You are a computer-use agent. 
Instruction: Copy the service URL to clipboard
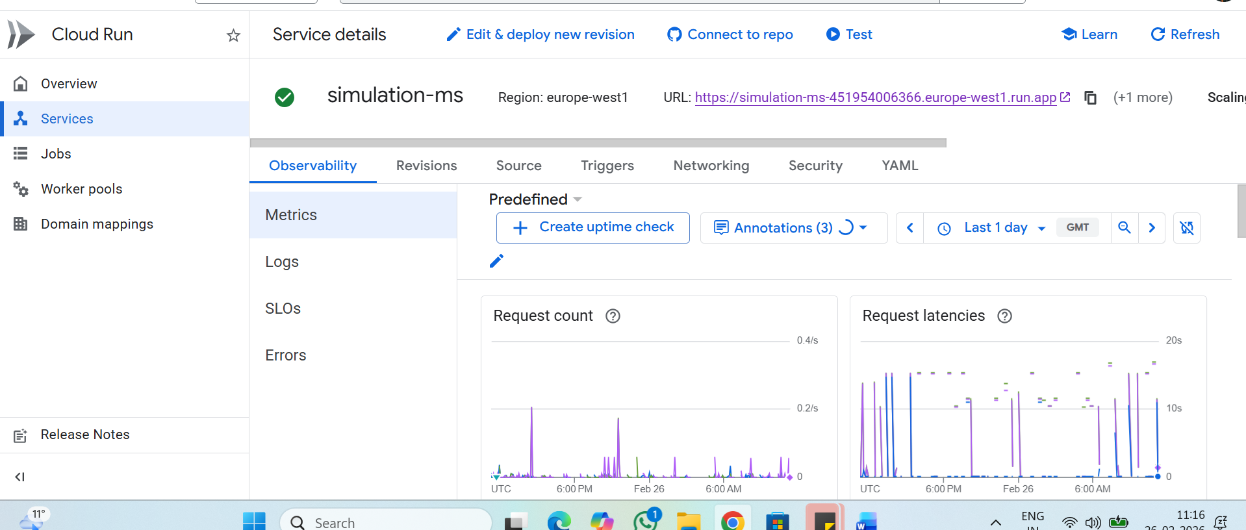[1091, 97]
